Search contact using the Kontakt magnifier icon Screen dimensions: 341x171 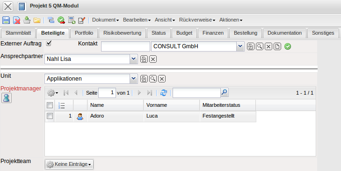[x=260, y=46]
